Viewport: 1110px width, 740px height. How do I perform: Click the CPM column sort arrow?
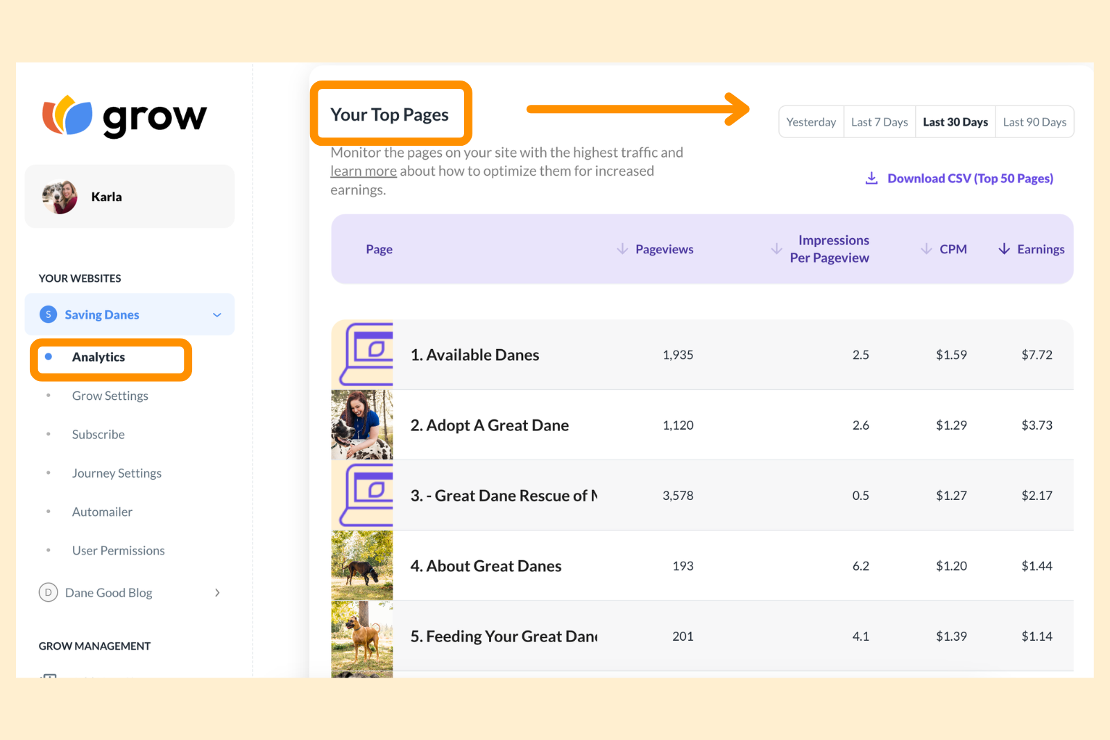(x=925, y=249)
